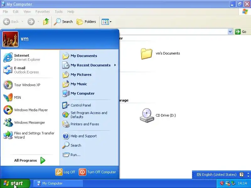
Task: Open the Help menu
Action: point(71,12)
